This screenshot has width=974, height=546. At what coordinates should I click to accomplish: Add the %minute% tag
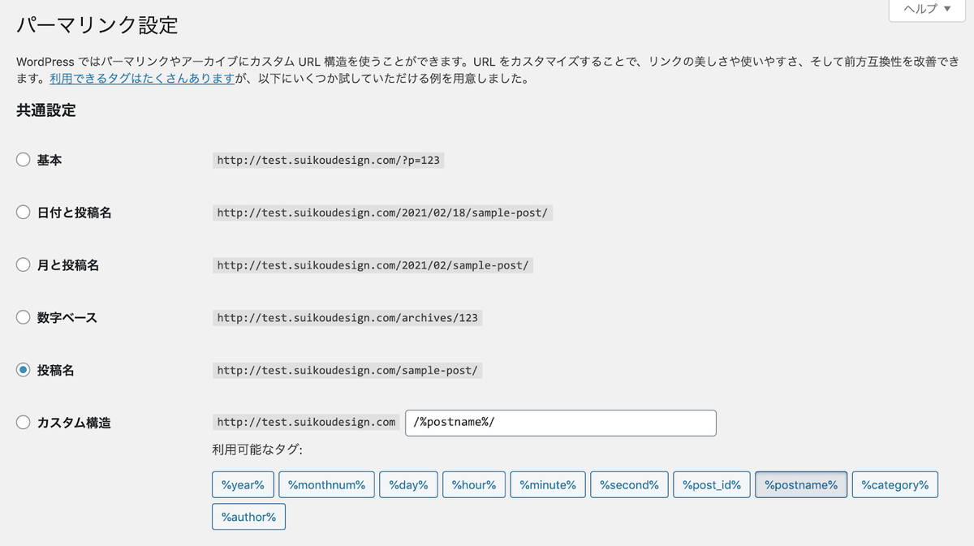548,485
